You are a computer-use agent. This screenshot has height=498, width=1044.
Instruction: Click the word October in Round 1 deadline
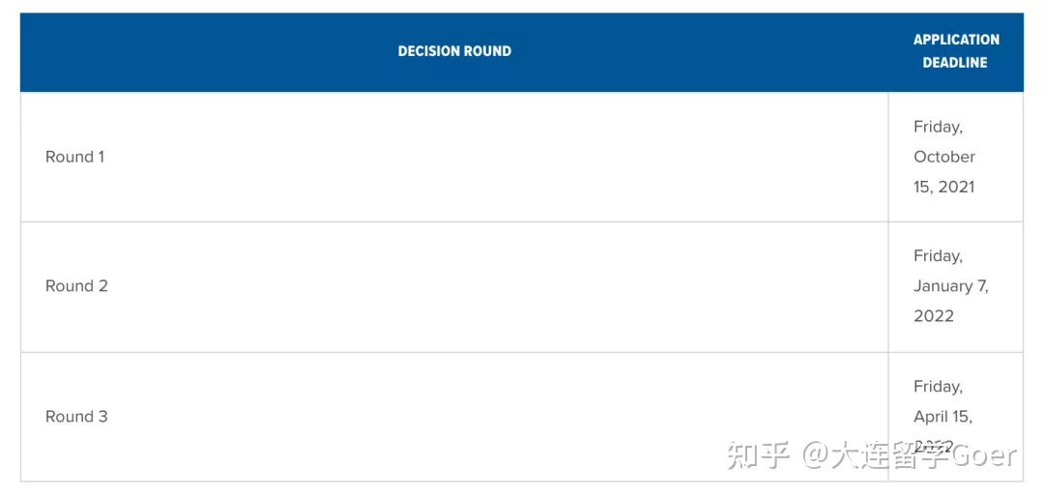point(944,157)
